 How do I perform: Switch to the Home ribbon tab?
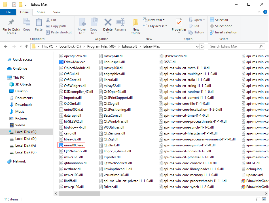click(x=24, y=12)
